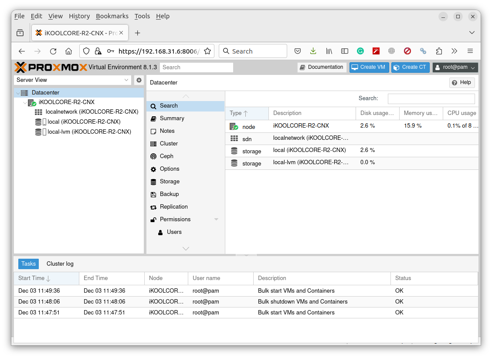
Task: Sort tasks by Start Time column
Action: point(47,278)
